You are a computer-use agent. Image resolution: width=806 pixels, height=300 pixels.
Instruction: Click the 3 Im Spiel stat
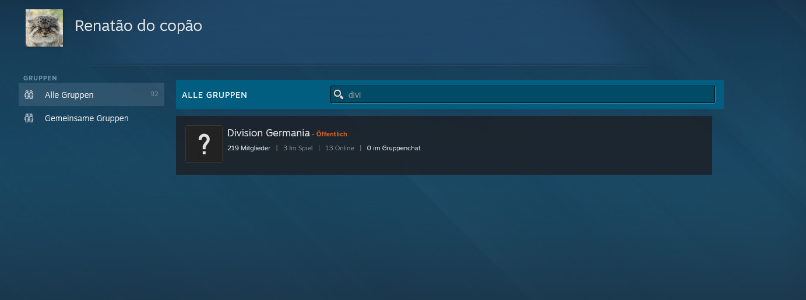pyautogui.click(x=298, y=148)
